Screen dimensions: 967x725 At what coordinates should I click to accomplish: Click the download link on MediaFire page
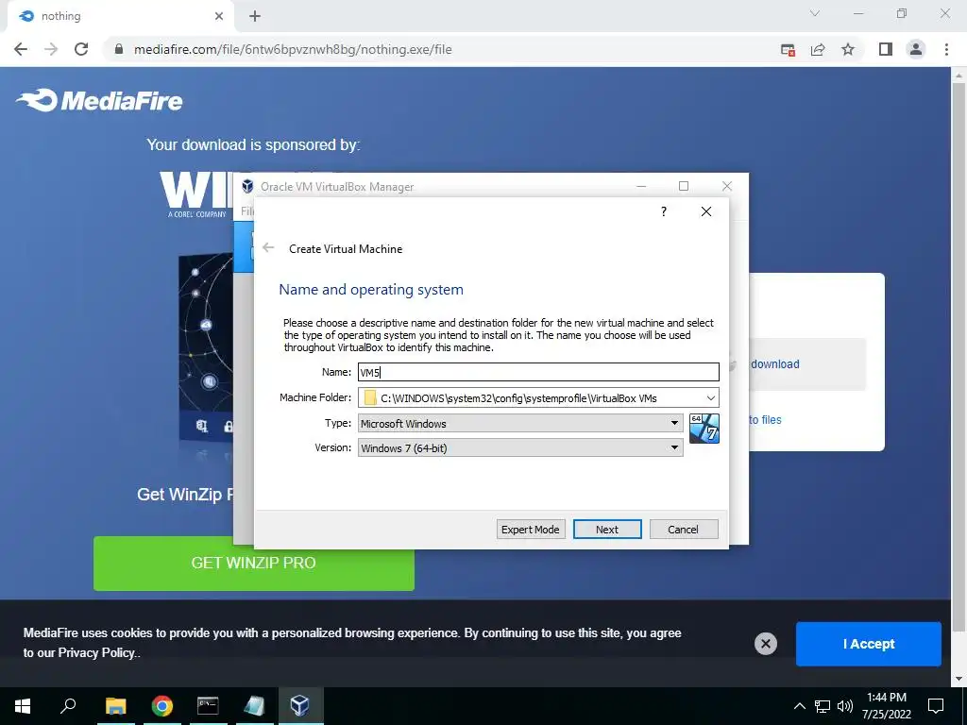click(x=774, y=363)
